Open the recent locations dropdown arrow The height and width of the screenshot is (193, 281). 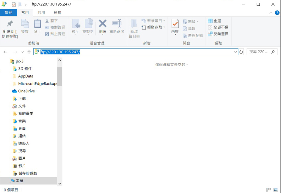click(x=22, y=52)
